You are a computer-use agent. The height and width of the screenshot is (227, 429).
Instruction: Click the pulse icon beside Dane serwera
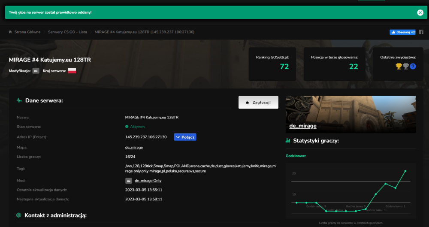click(x=19, y=100)
